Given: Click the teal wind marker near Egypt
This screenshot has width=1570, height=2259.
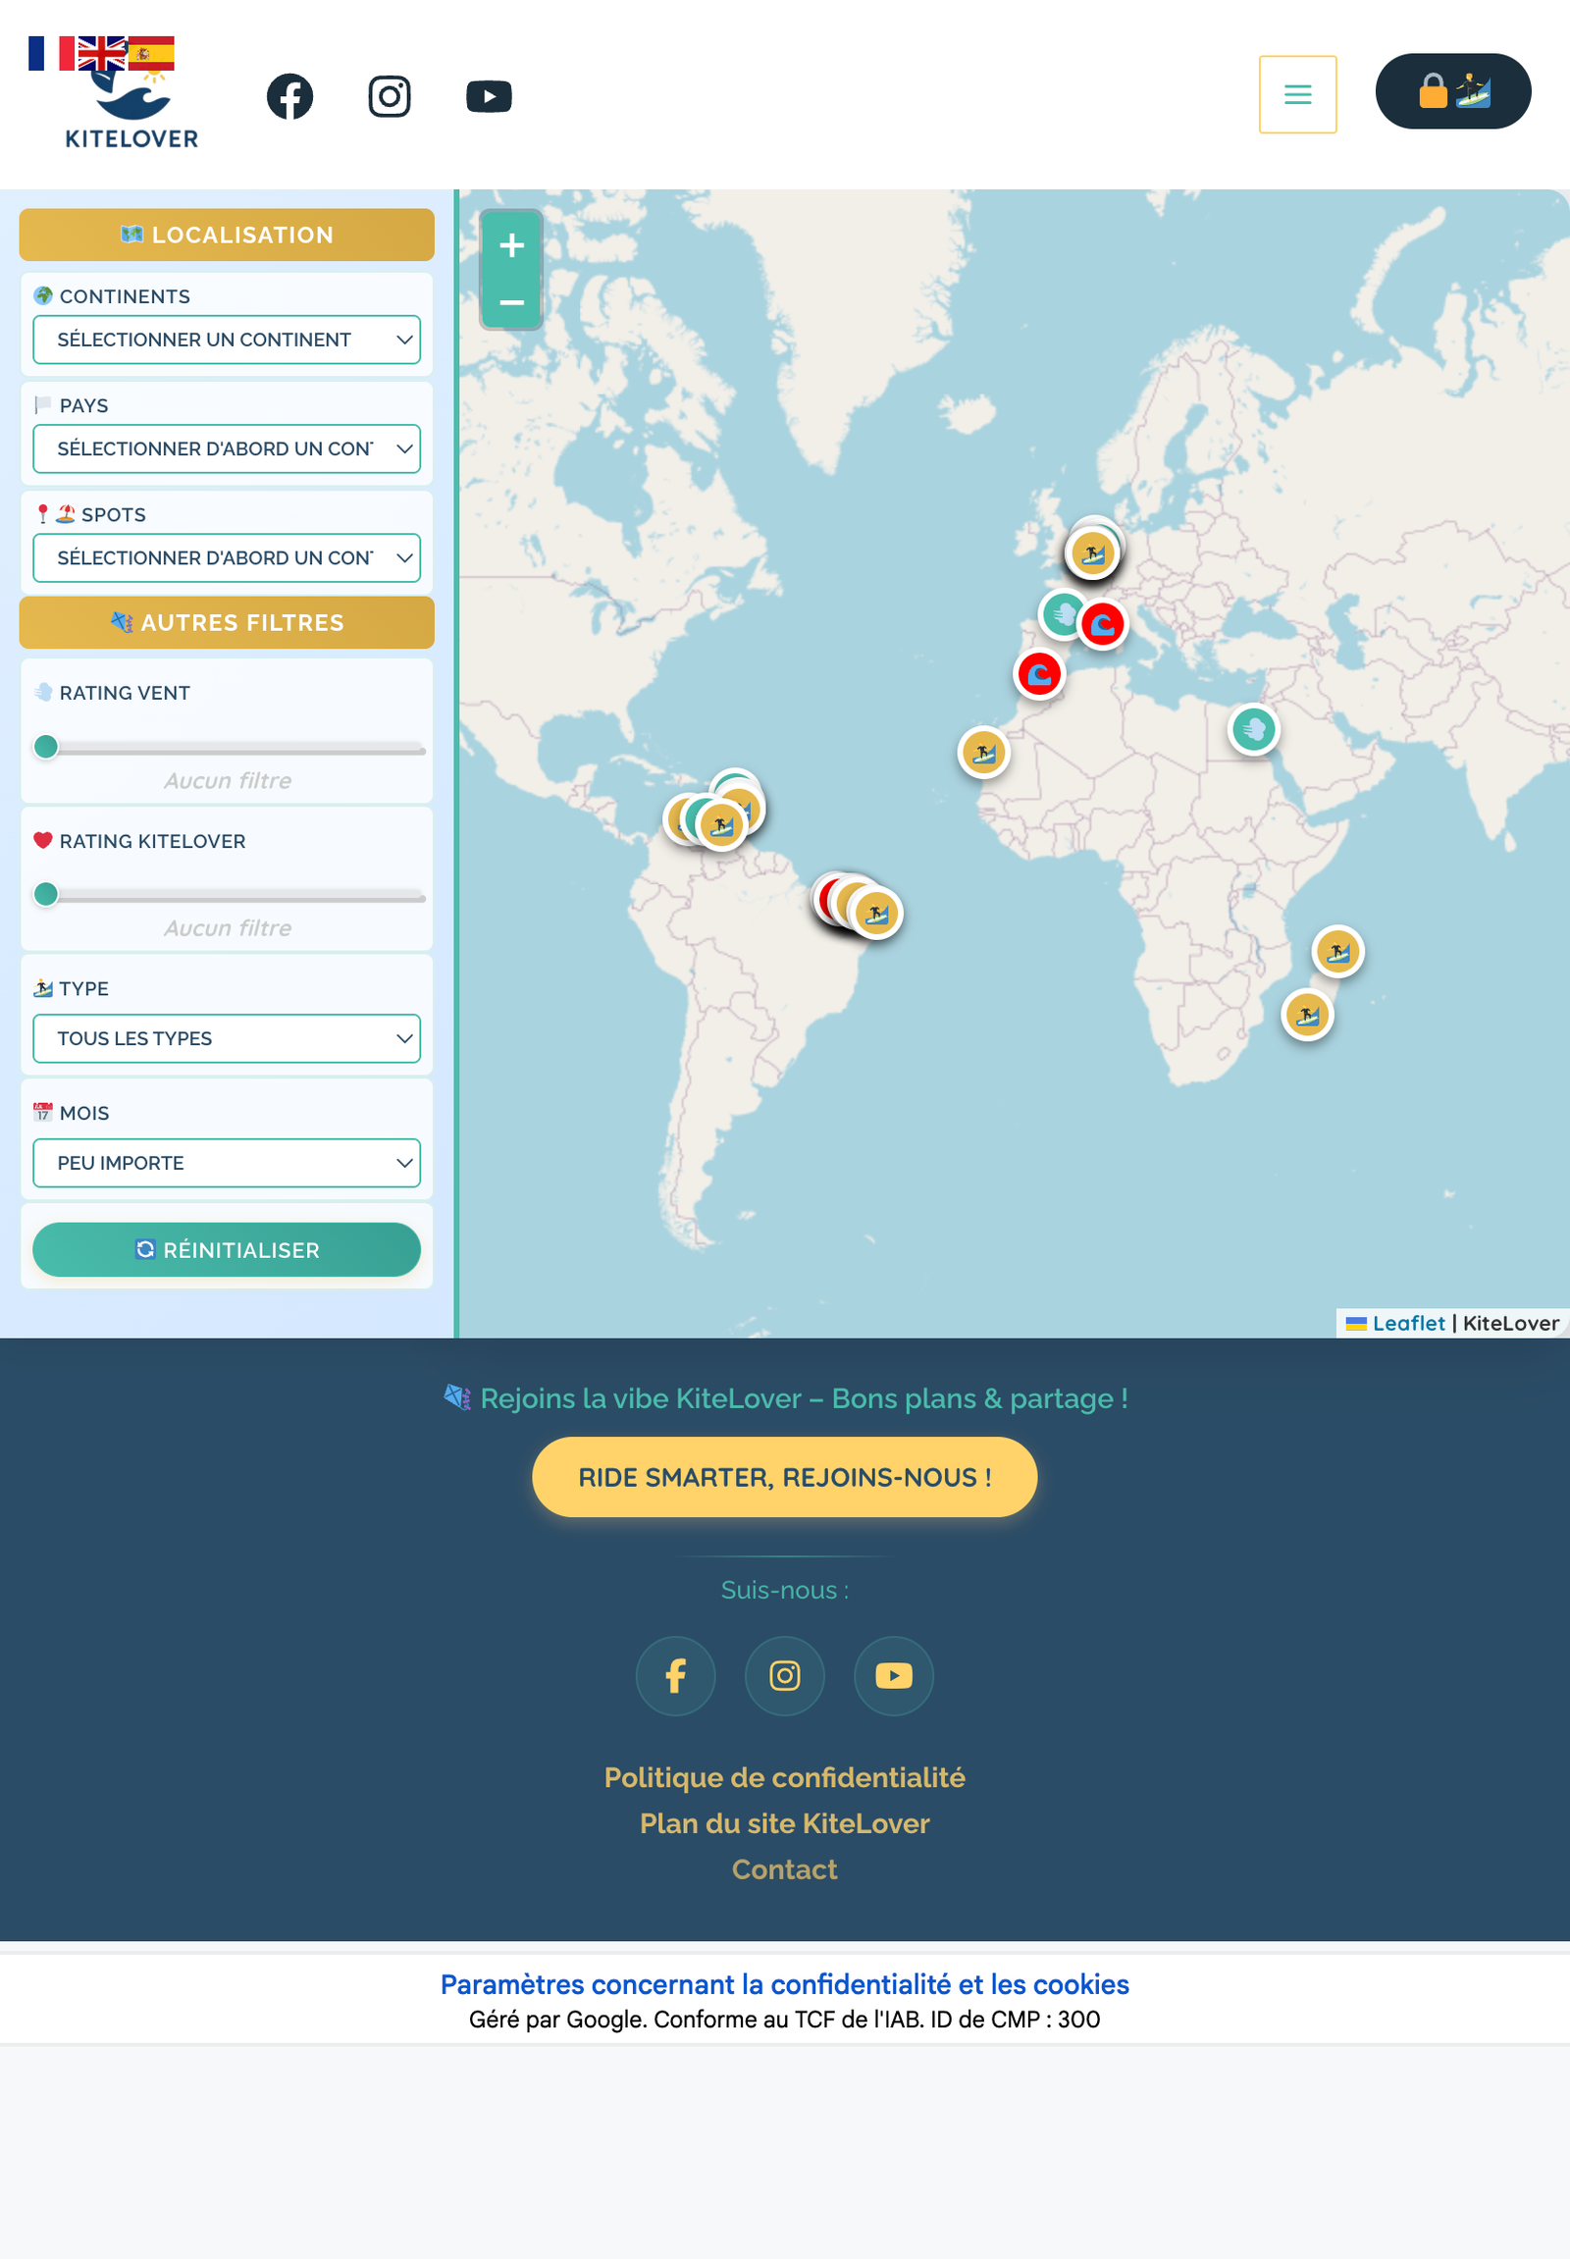Looking at the screenshot, I should [x=1254, y=730].
